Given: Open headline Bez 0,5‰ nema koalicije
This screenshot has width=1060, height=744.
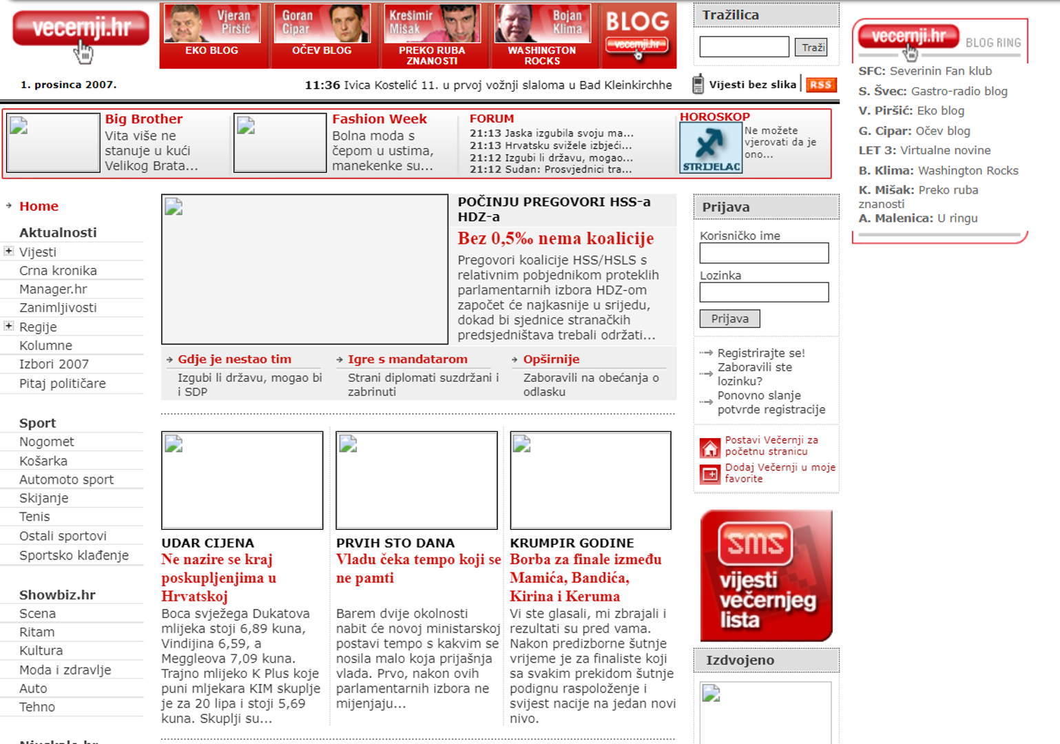Looking at the screenshot, I should coord(555,238).
